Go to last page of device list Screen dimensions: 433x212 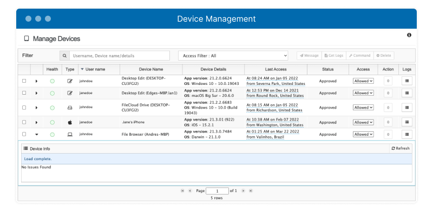click(x=251, y=191)
